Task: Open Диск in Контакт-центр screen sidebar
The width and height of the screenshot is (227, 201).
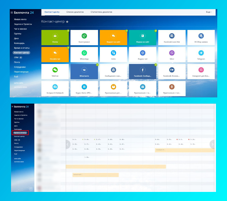Action: click(x=16, y=38)
